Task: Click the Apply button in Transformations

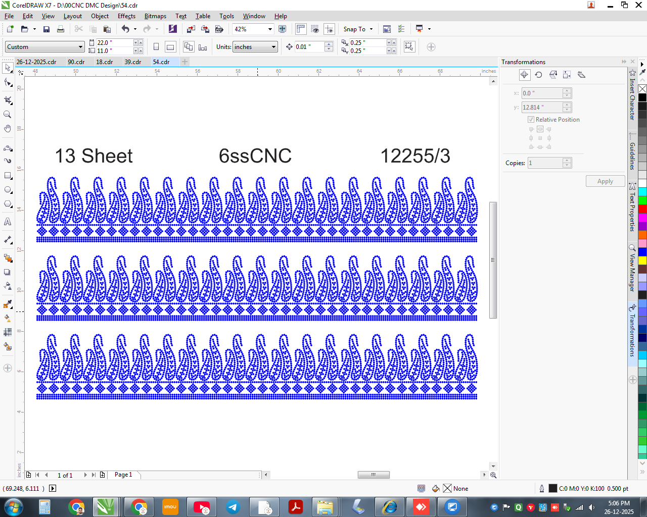Action: tap(605, 181)
